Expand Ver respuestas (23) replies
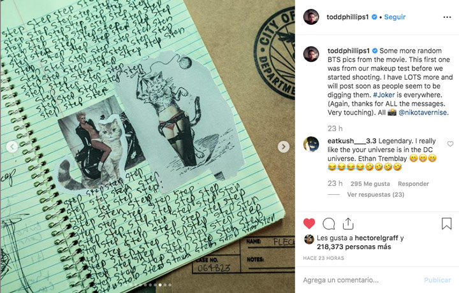The width and height of the screenshot is (459, 293). pyautogui.click(x=375, y=194)
